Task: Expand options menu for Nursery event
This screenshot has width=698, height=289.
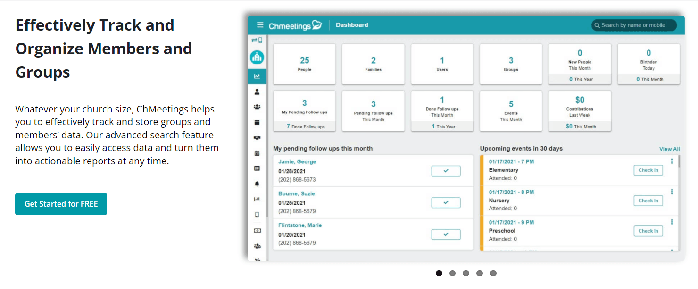Action: click(672, 192)
